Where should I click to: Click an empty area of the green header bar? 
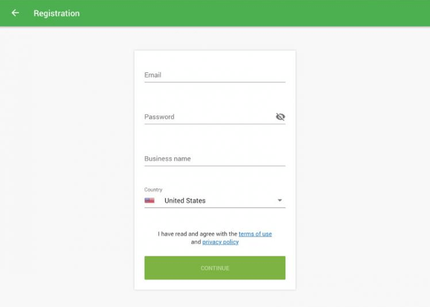click(259, 13)
